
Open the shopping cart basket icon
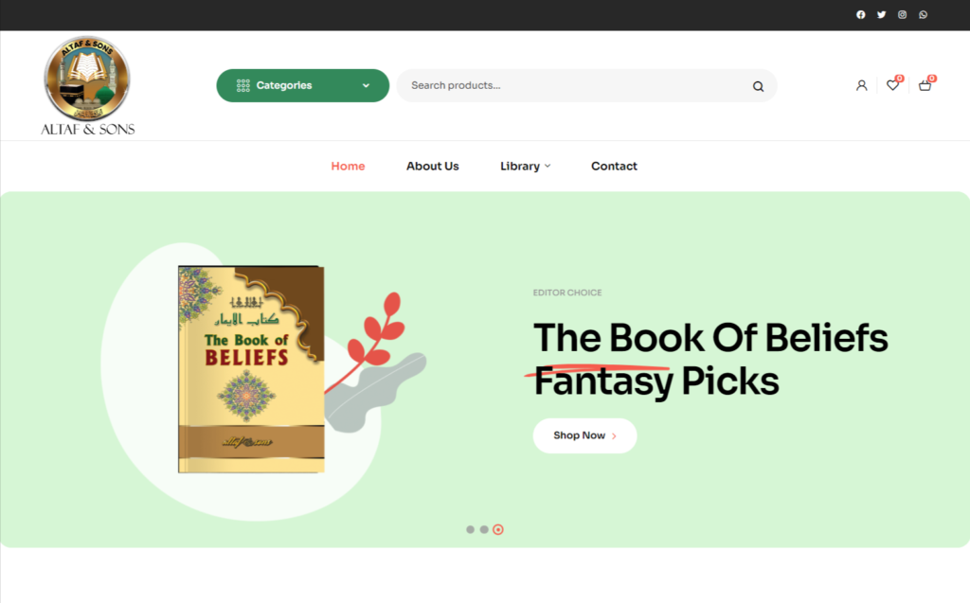(925, 85)
